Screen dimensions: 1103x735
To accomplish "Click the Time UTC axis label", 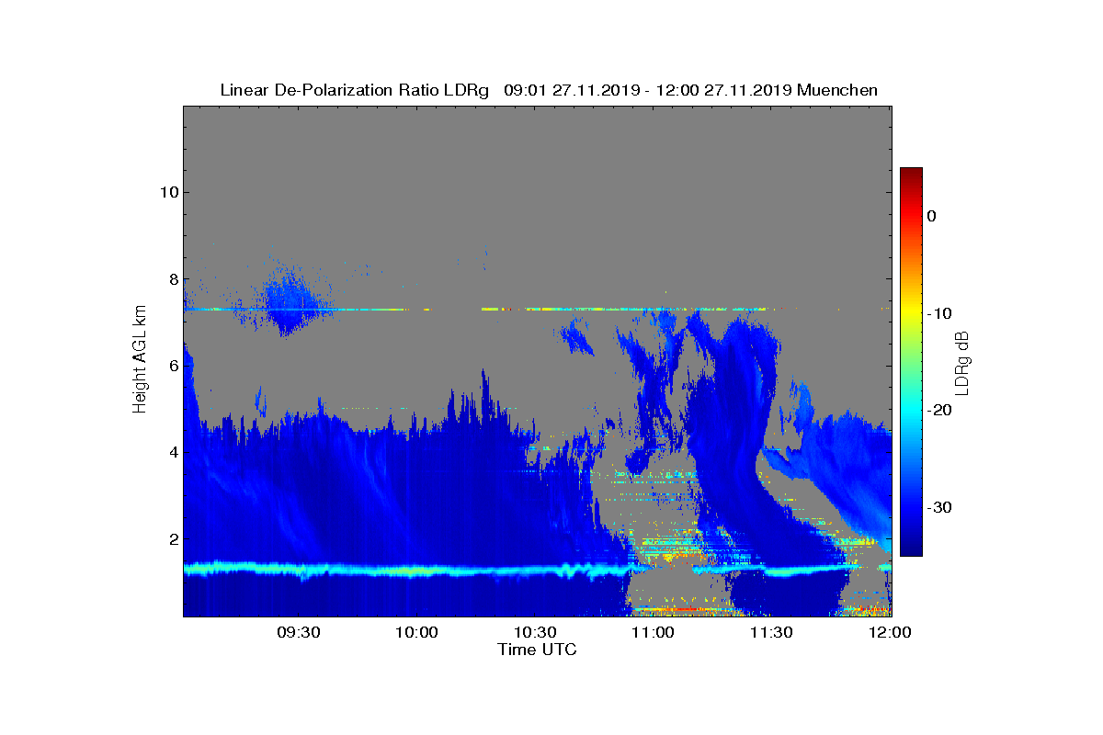I will tap(537, 650).
